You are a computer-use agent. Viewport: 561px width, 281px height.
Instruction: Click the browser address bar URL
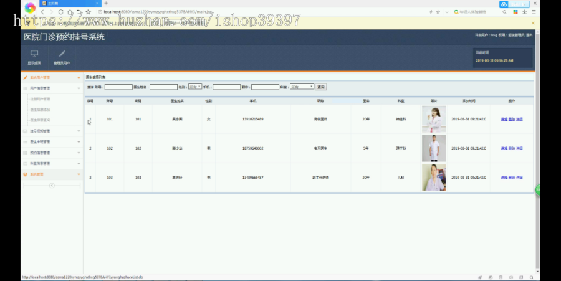click(158, 12)
